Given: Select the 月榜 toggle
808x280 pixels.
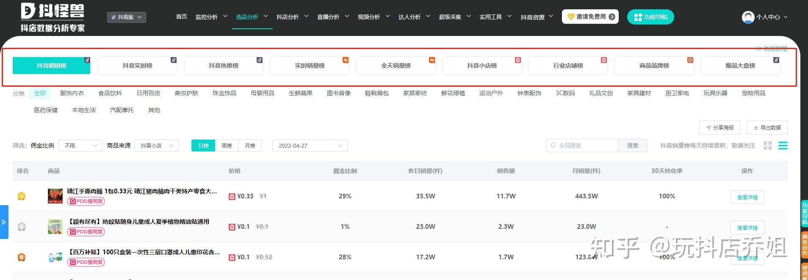Looking at the screenshot, I should (x=250, y=145).
